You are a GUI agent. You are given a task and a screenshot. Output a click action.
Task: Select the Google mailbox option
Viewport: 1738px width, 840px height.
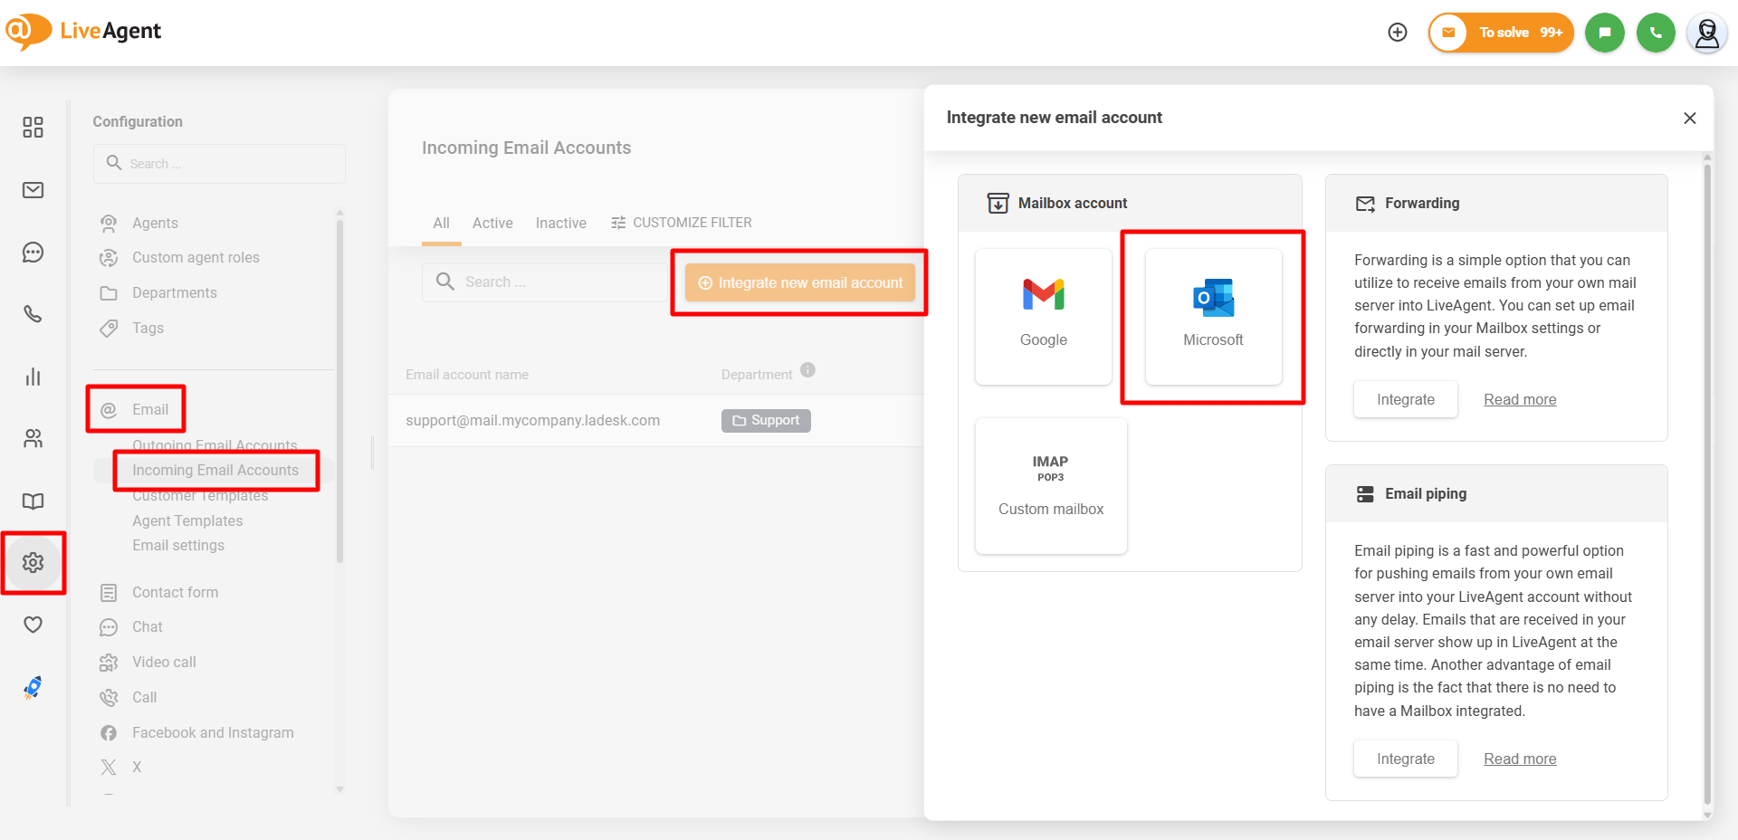coord(1043,316)
